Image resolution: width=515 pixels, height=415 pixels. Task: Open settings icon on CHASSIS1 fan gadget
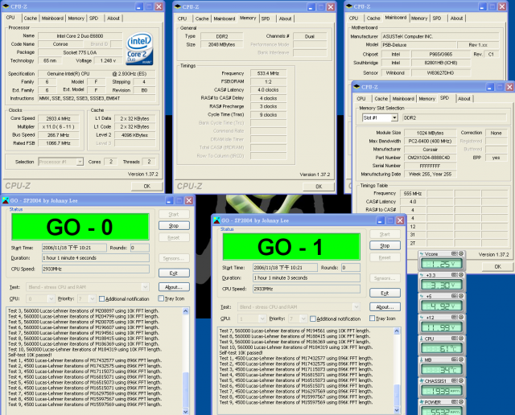pos(455,380)
